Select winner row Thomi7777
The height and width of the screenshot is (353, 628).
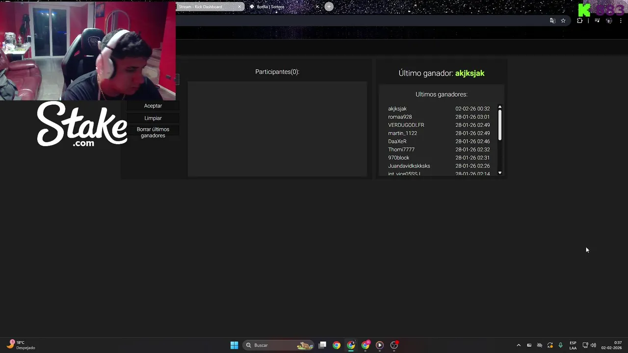[439, 150]
